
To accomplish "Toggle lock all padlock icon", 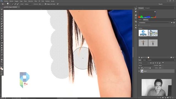I will pos(150,68).
